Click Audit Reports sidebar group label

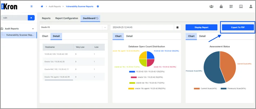point(12,29)
